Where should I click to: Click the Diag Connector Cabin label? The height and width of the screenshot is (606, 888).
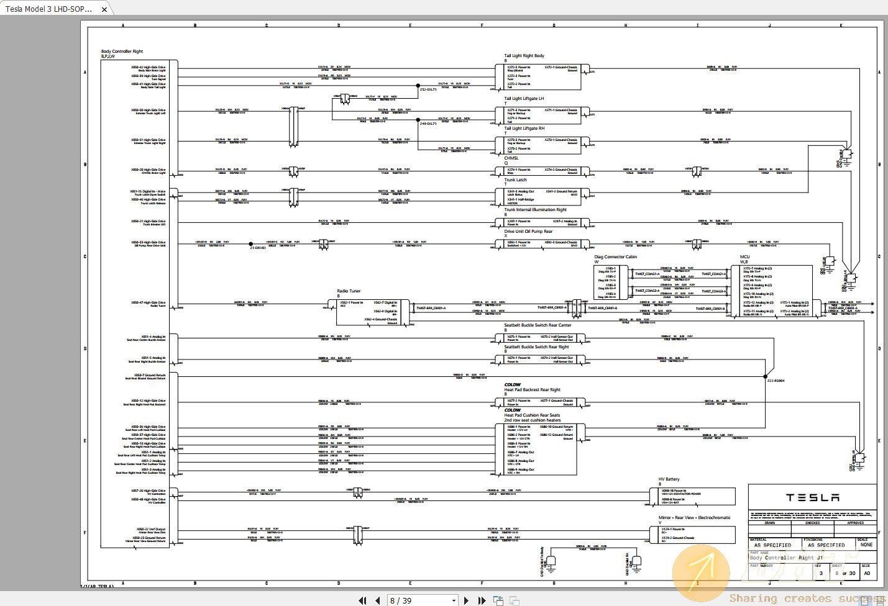(615, 257)
